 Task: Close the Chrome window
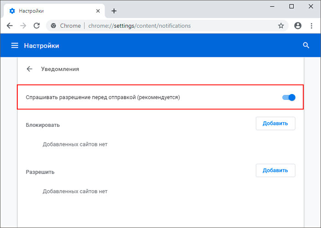(x=311, y=6)
